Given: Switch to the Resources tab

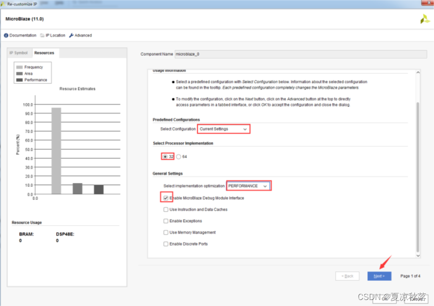Looking at the screenshot, I should [x=44, y=53].
